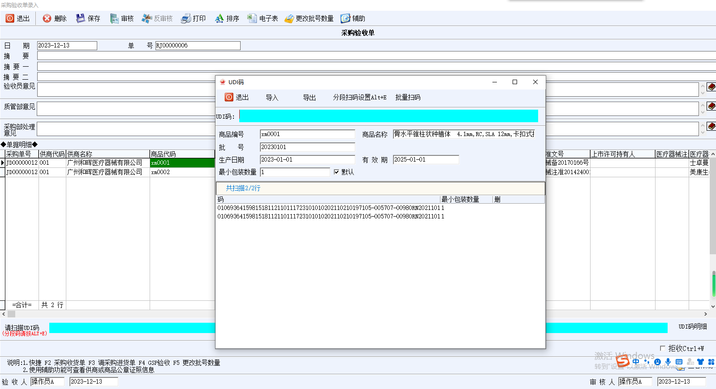
Task: Open the book icon beside 采购部处理意见 field
Action: pyautogui.click(x=711, y=126)
